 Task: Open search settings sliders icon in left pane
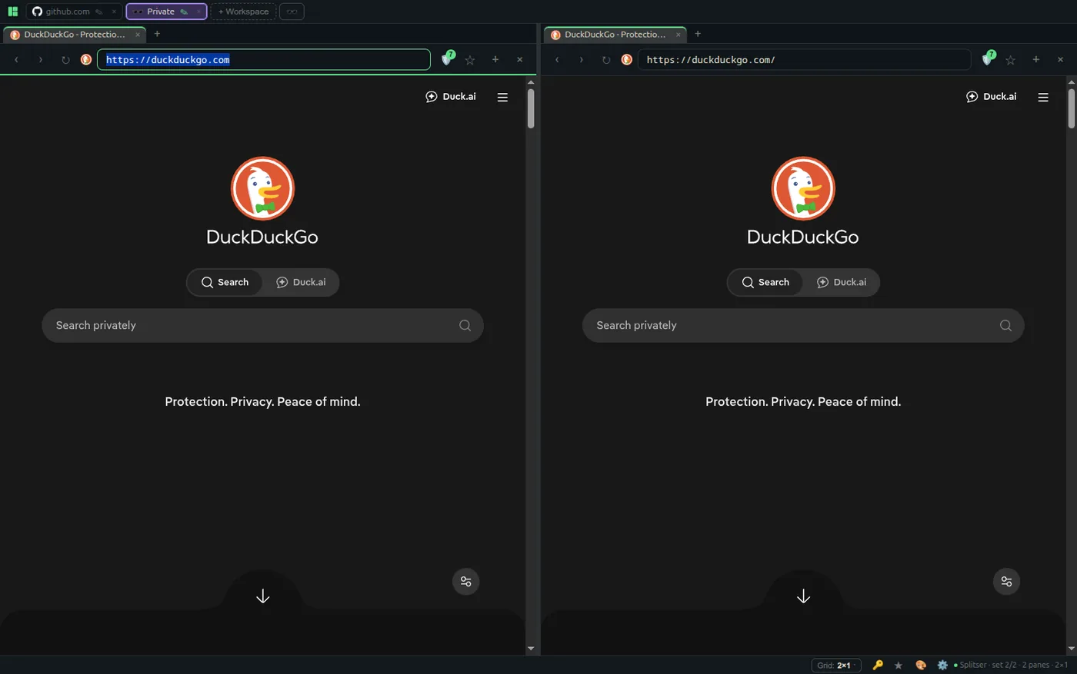466,581
